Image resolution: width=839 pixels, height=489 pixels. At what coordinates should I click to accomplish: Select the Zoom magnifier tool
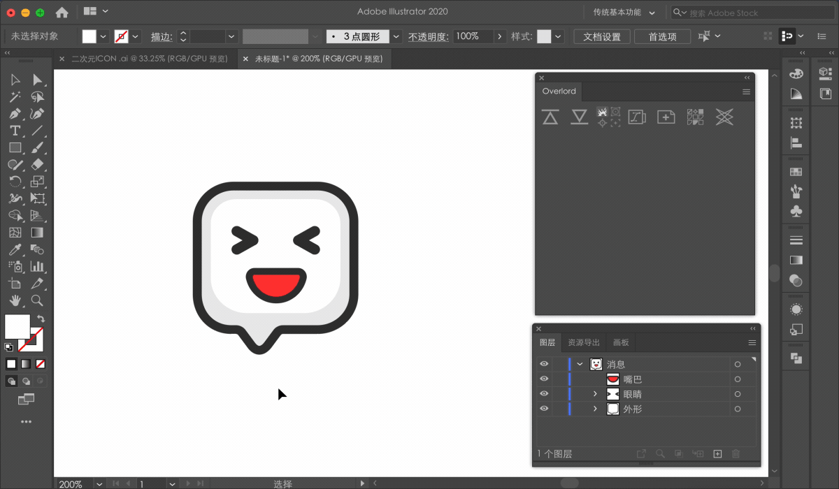(37, 300)
